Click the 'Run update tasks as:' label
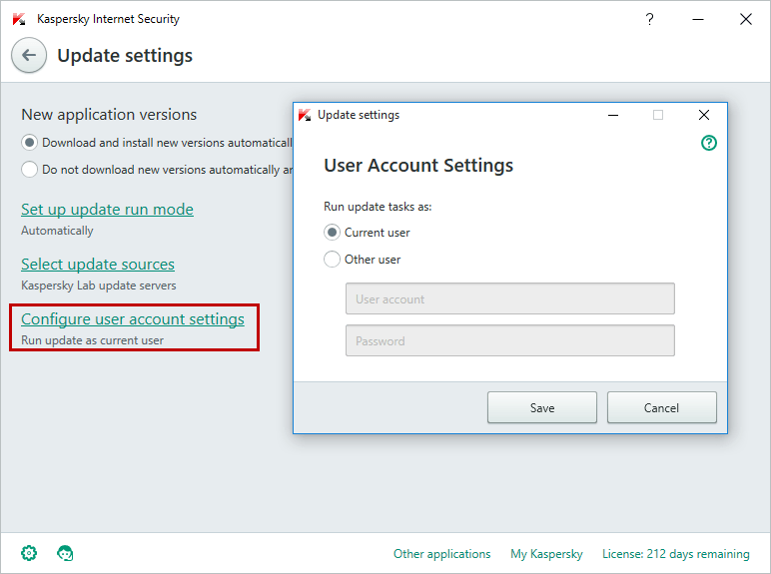This screenshot has height=574, width=771. point(378,207)
